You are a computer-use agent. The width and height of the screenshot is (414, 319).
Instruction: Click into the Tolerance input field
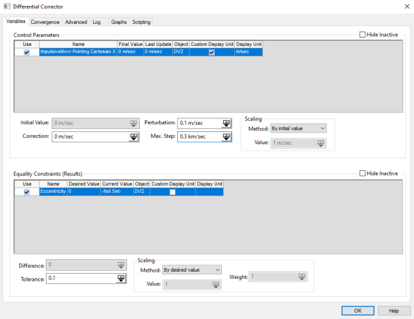[80, 278]
